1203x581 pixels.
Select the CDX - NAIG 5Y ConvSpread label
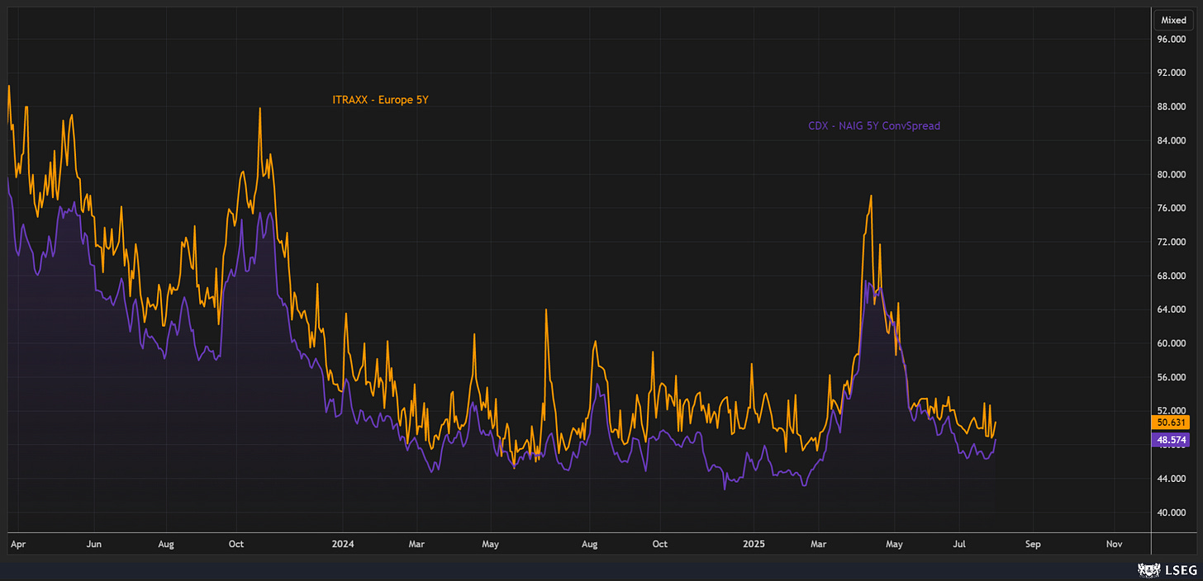click(x=874, y=126)
